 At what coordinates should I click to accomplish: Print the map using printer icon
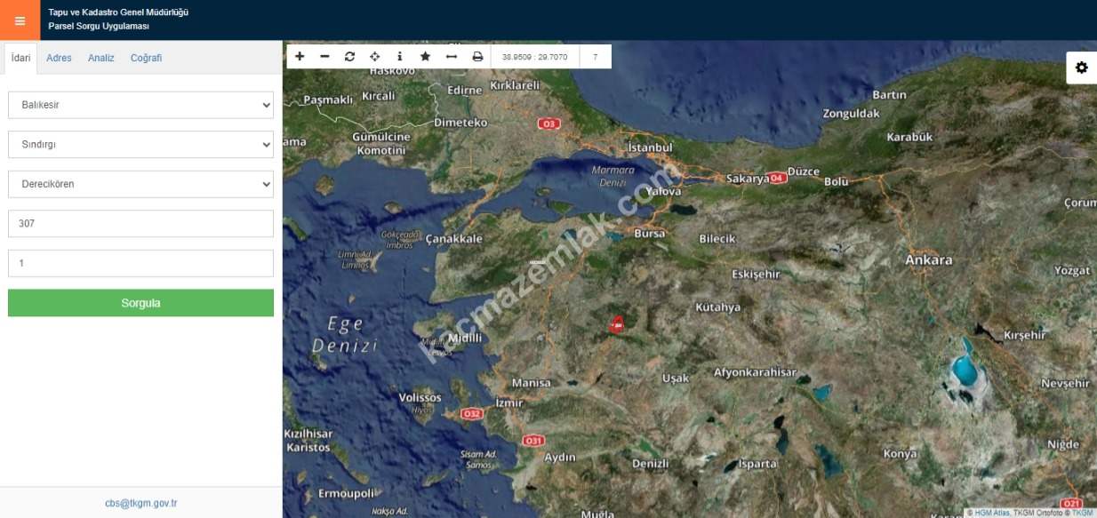tap(477, 57)
